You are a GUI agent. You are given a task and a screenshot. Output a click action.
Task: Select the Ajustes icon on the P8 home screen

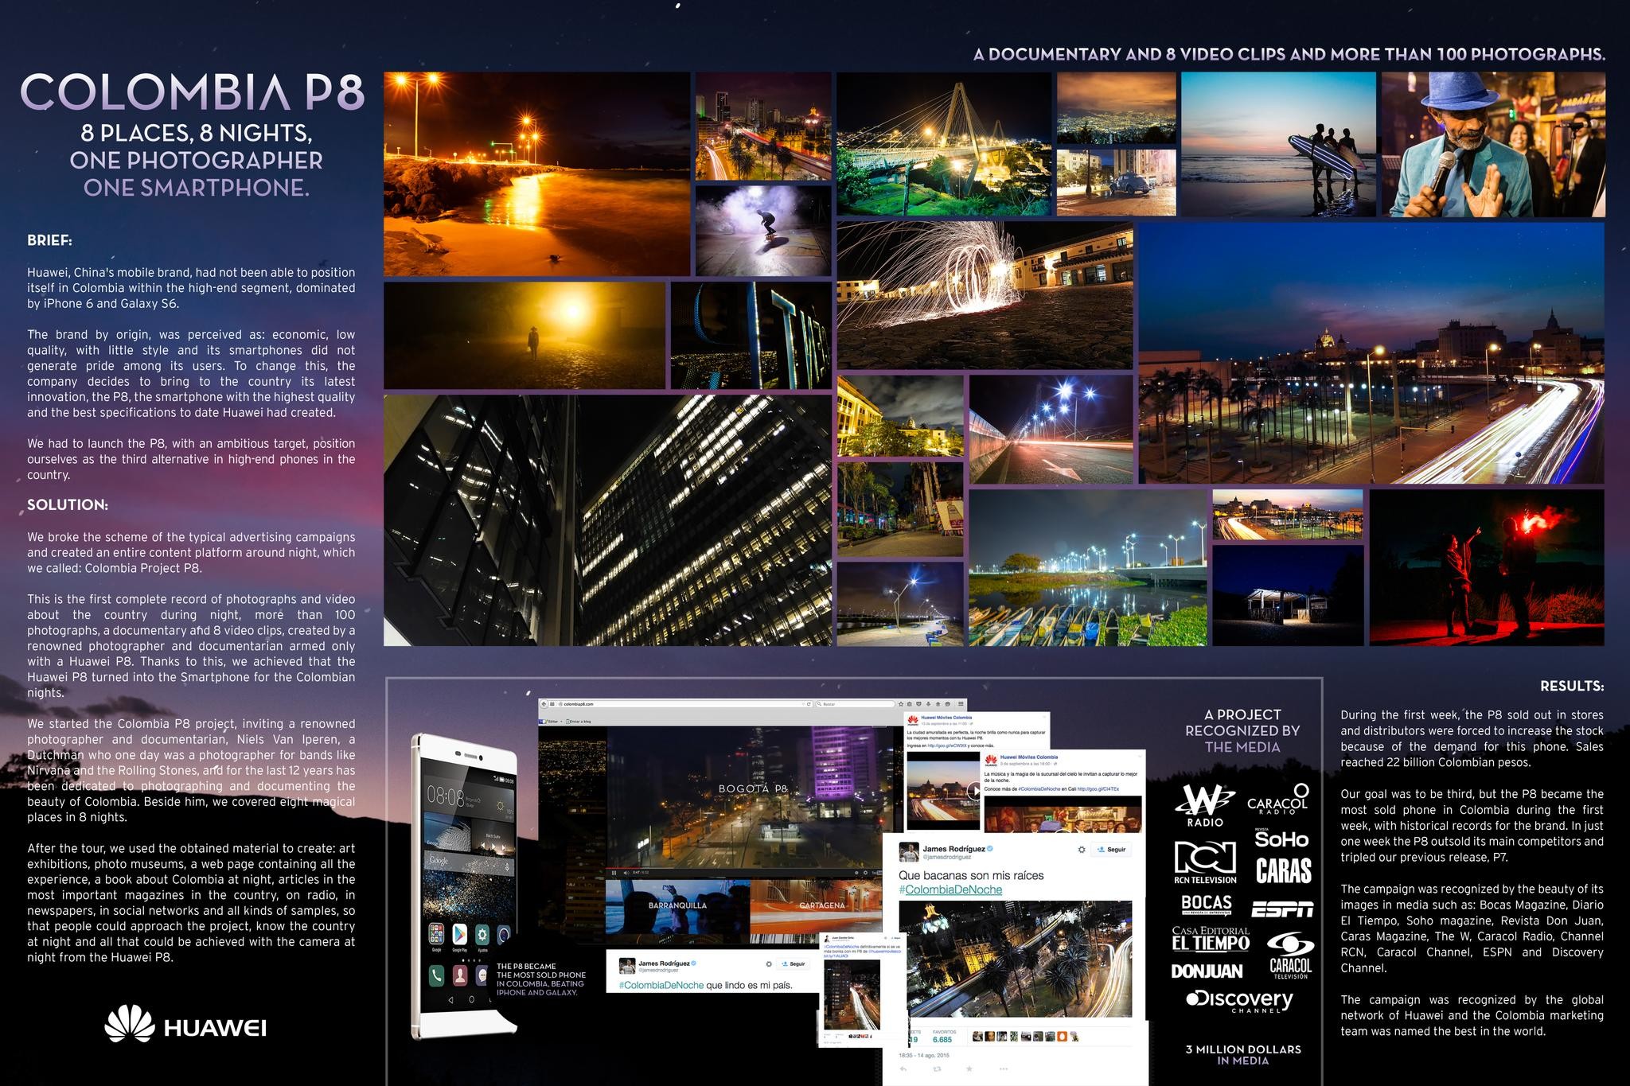coord(482,935)
